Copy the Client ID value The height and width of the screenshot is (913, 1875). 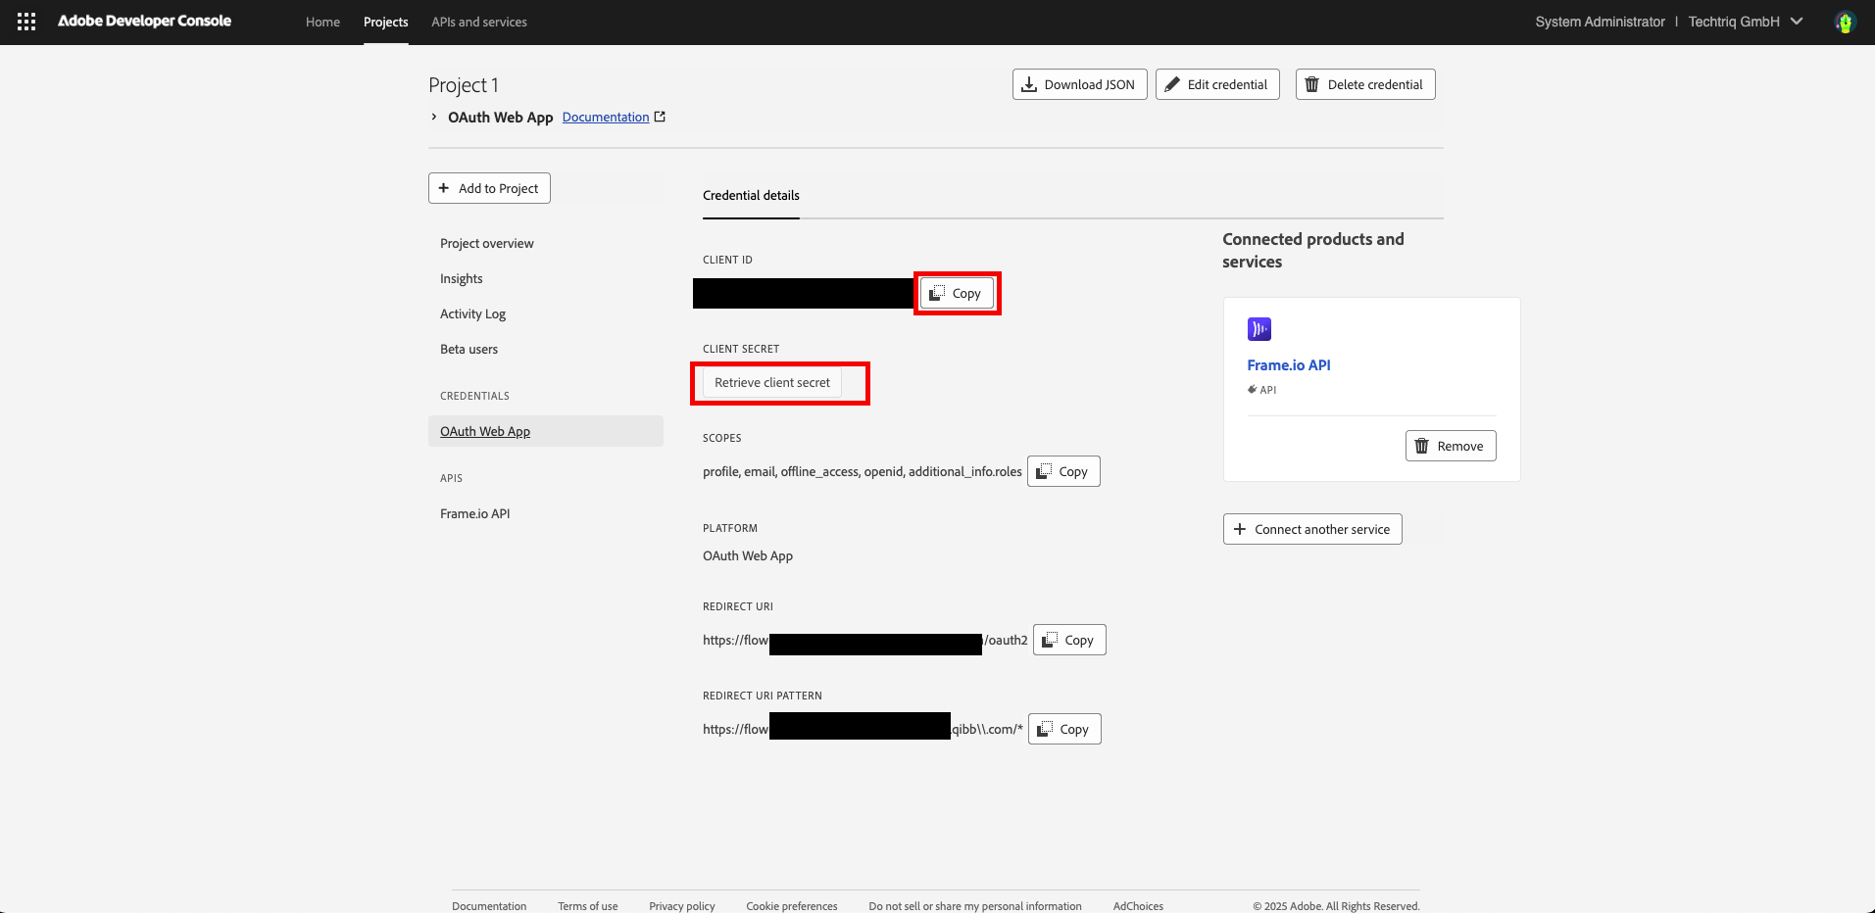pos(956,293)
